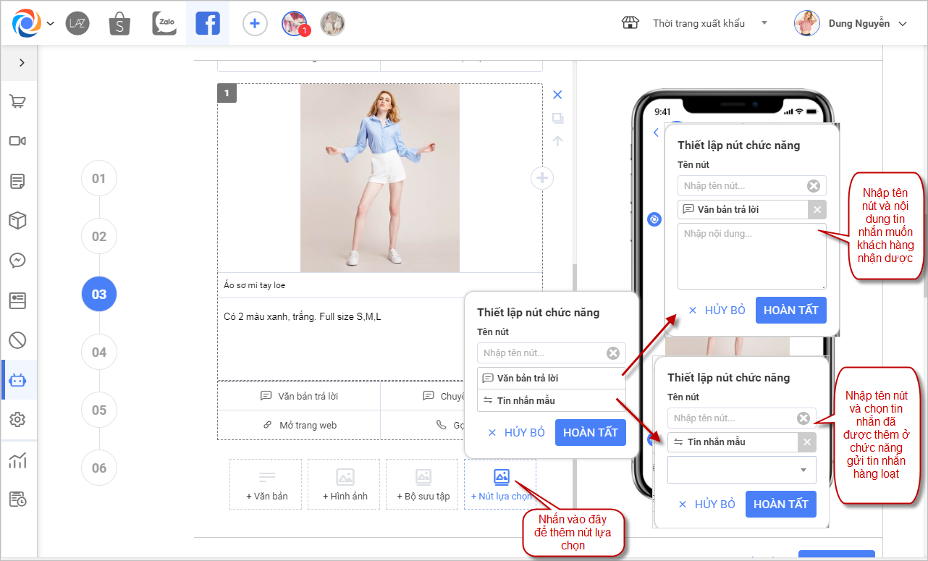Click HOÀN TẤT in the two-option popup

pyautogui.click(x=591, y=432)
